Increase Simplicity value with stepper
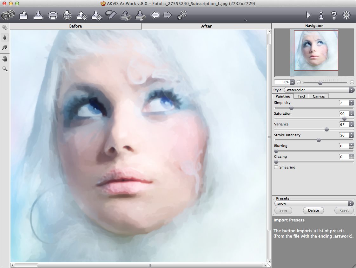This screenshot has height=268, width=356. point(351,101)
